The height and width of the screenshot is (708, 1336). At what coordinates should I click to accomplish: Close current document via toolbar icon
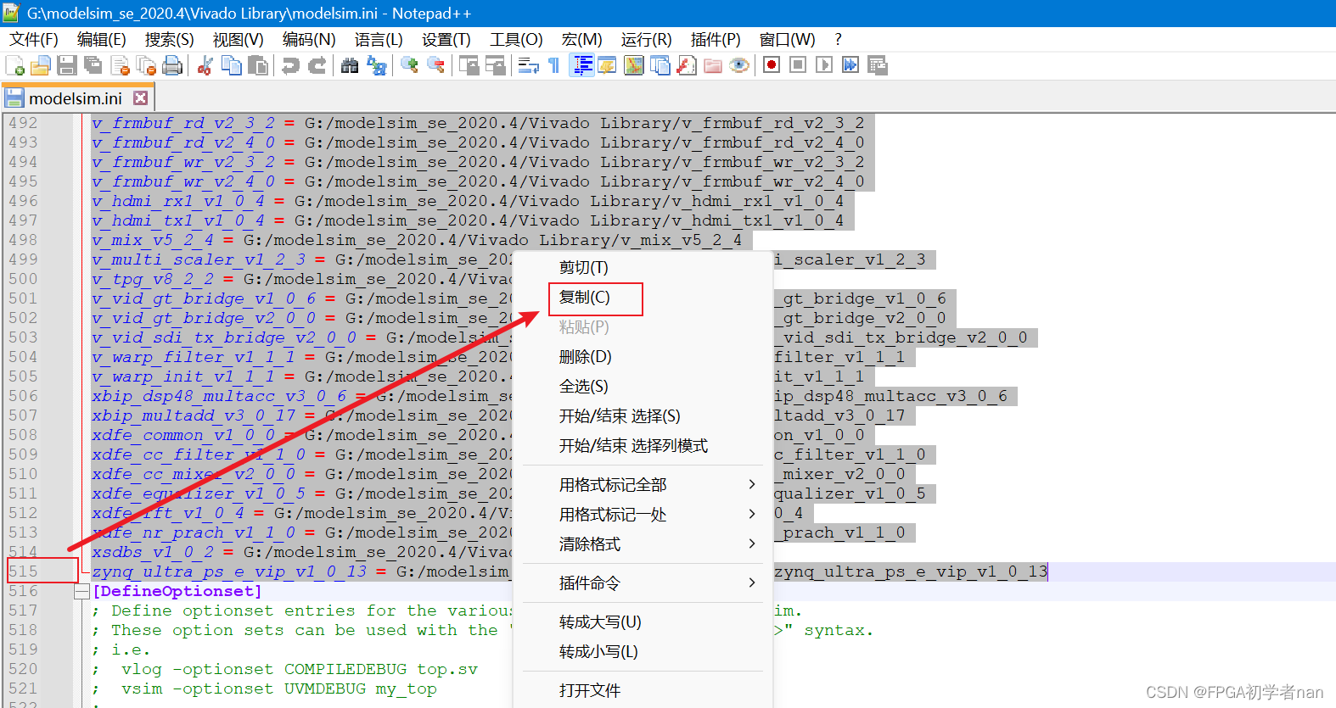120,65
